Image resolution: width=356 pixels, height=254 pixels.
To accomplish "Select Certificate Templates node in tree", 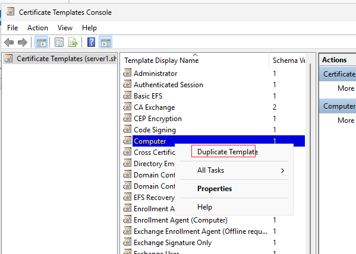I will (x=67, y=59).
